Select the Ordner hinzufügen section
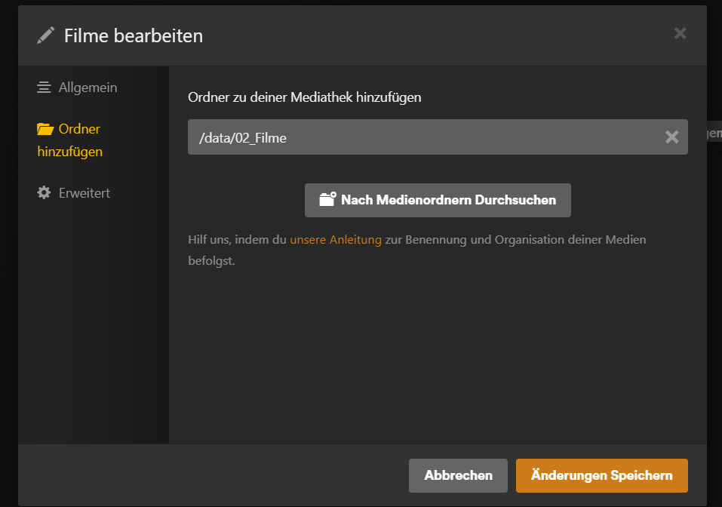The height and width of the screenshot is (507, 722). pos(69,140)
